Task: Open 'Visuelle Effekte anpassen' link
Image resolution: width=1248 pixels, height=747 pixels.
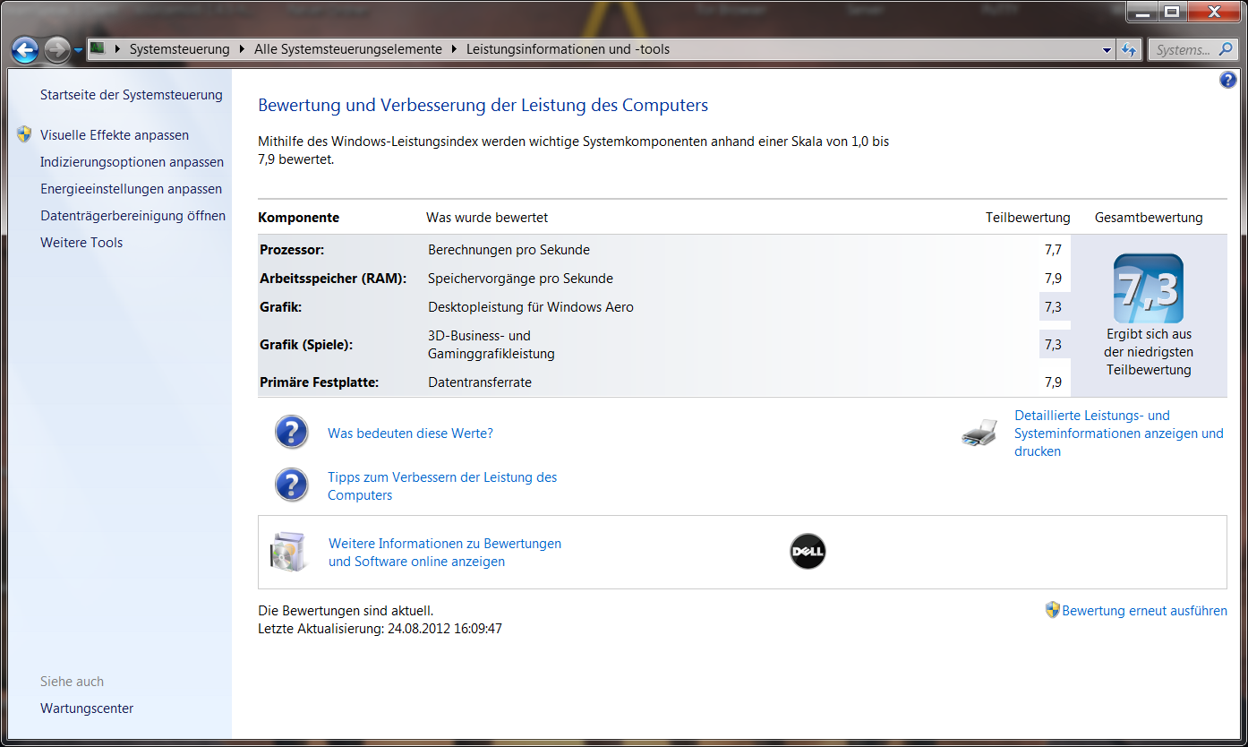Action: (x=115, y=135)
